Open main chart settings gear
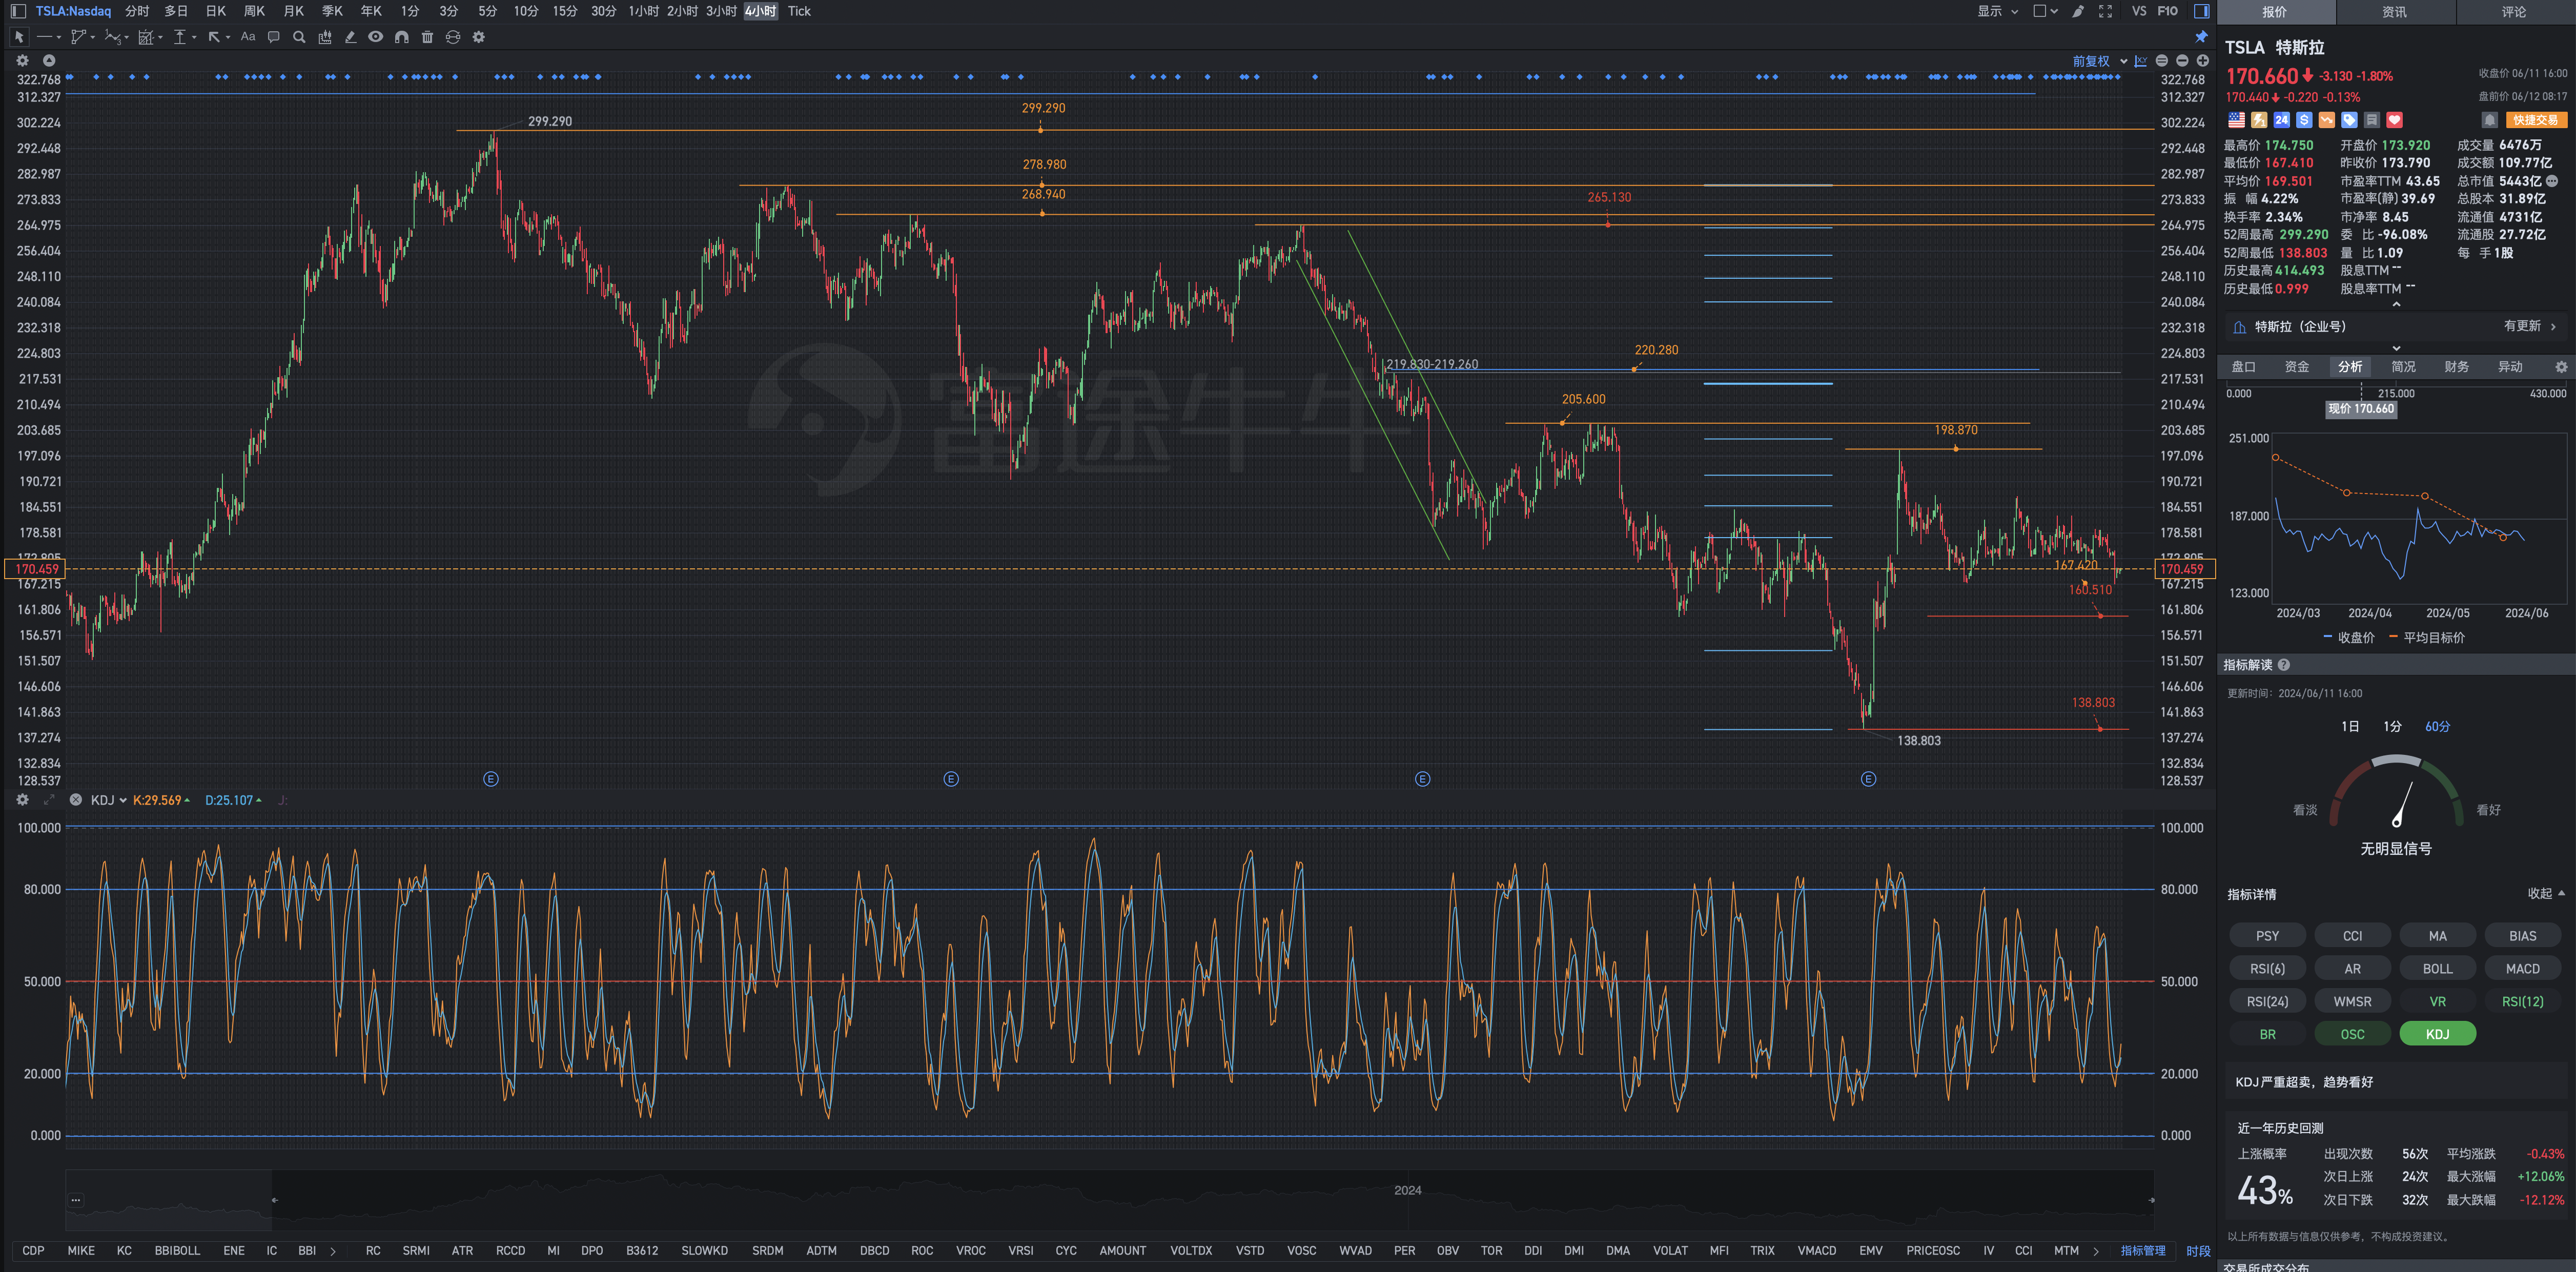 [x=22, y=61]
